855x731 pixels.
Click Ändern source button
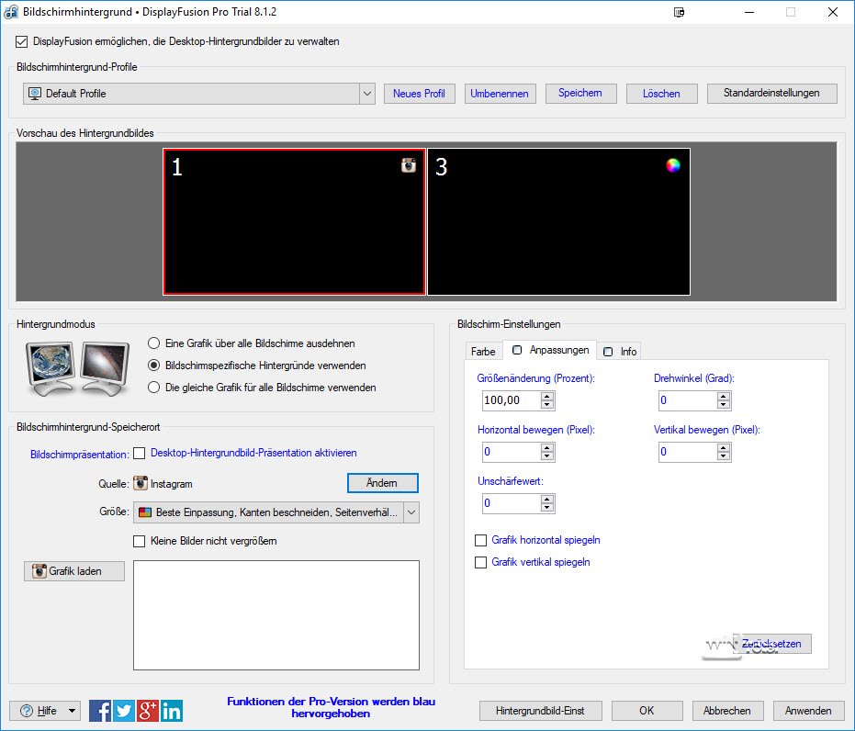pyautogui.click(x=382, y=483)
